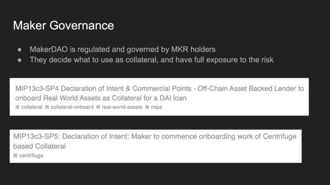Click the bullet dot before the They decide line

click(x=20, y=61)
